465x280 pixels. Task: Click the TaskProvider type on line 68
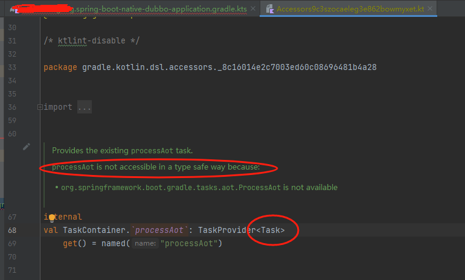(227, 231)
